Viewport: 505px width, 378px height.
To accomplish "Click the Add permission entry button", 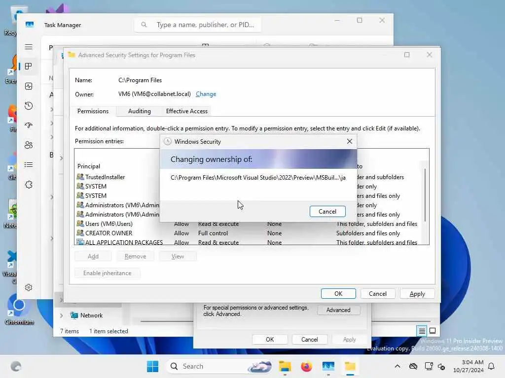I will (x=93, y=256).
